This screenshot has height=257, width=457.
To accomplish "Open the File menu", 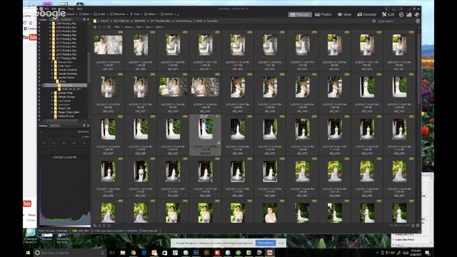I will 47,9.
